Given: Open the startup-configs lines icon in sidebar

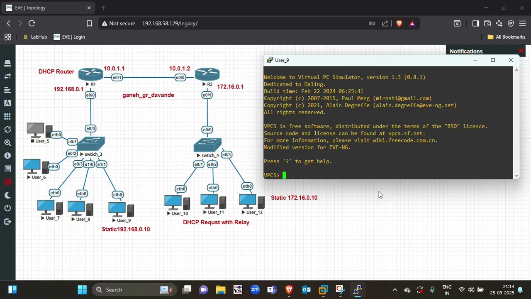Looking at the screenshot, I should 7,90.
